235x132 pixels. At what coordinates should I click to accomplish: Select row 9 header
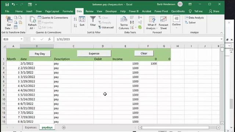coord(4,95)
